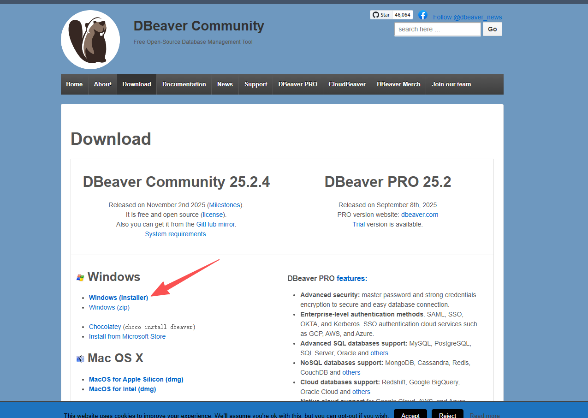
Task: Open DBeaver PRO in navigation bar
Action: pyautogui.click(x=298, y=84)
